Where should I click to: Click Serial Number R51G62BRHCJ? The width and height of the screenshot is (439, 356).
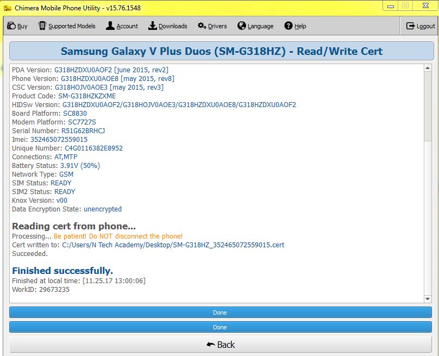(83, 131)
